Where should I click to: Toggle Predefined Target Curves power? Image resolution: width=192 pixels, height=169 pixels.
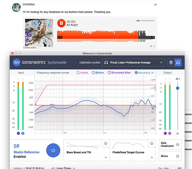click(x=152, y=143)
